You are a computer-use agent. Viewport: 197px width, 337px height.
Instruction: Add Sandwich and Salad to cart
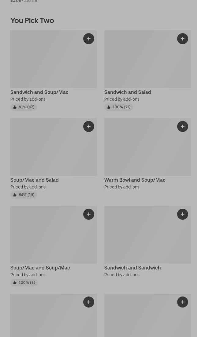click(183, 39)
